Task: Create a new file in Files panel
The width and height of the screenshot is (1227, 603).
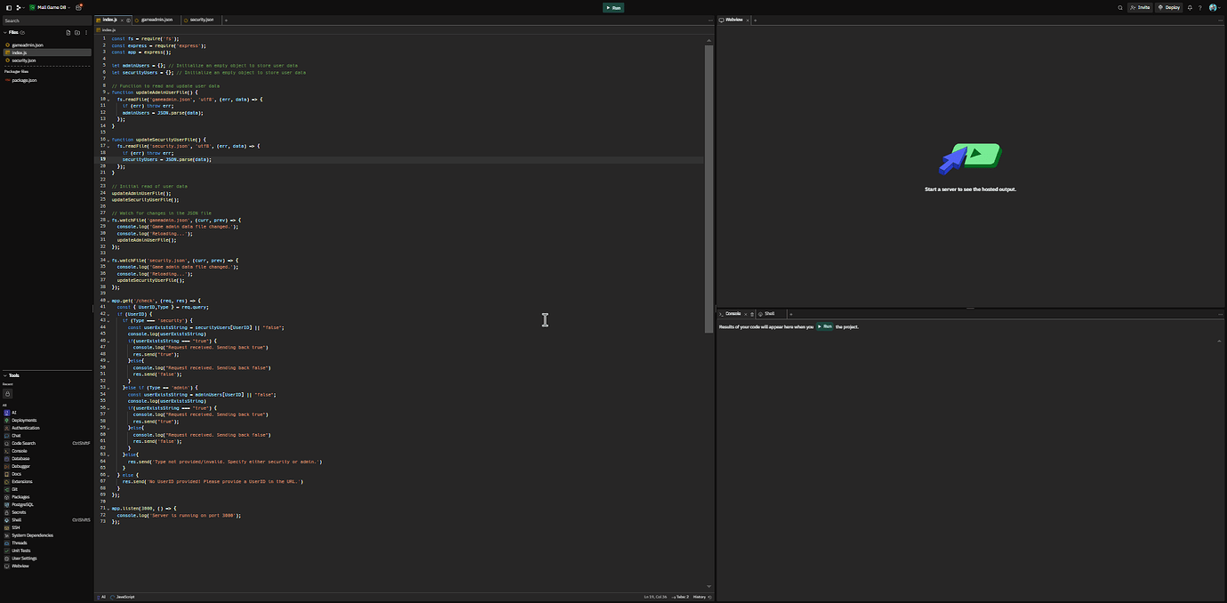Action: [68, 32]
